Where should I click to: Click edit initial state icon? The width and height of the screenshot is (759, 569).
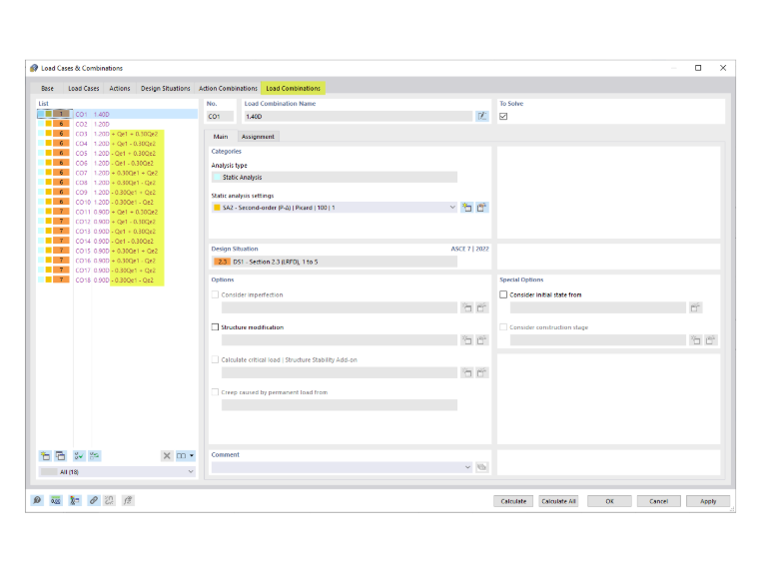tap(696, 307)
